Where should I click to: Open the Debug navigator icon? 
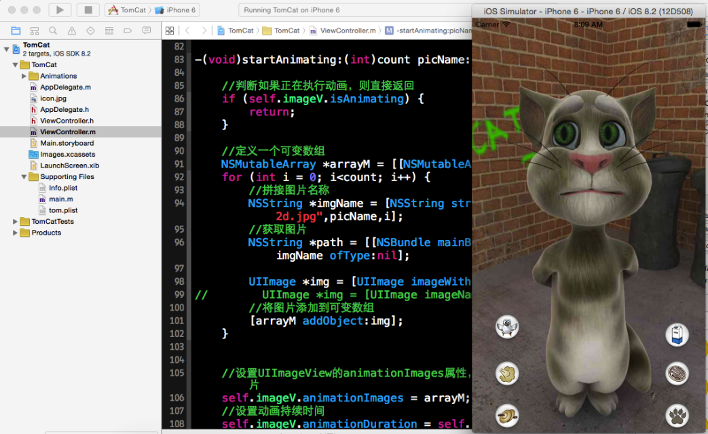click(109, 31)
